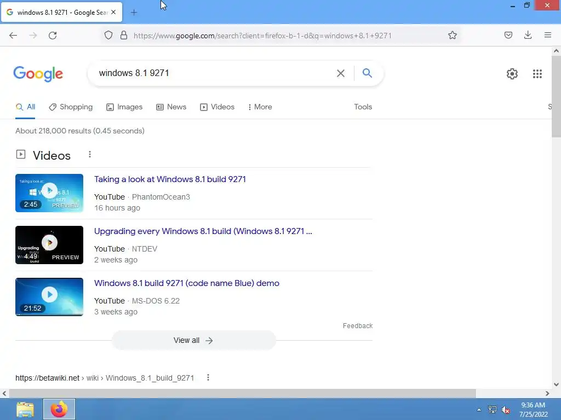The width and height of the screenshot is (561, 420).
Task: Play the 21:52 MS-DOS 6.22 video thumbnail
Action: pyautogui.click(x=49, y=297)
